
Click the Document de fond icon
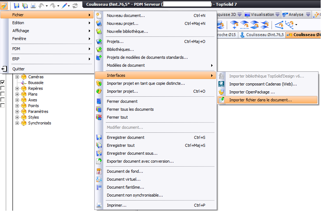(99, 171)
